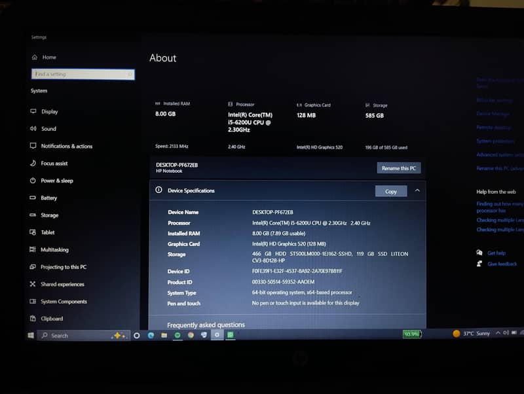This screenshot has height=394, width=524.
Task: Select the device name value DESKTOP-PF672EB in specifications
Action: [272, 212]
